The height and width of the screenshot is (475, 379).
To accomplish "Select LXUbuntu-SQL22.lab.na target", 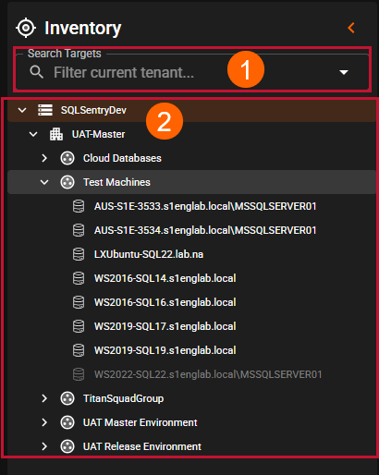I will coord(149,254).
